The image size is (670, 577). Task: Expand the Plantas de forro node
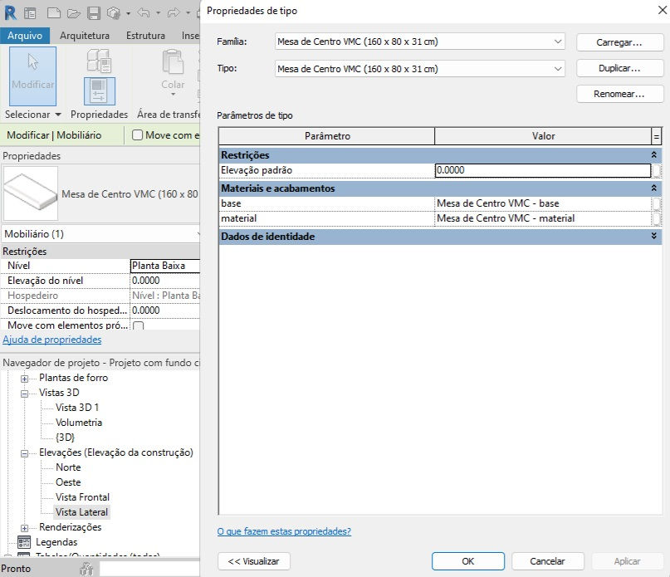tap(25, 379)
